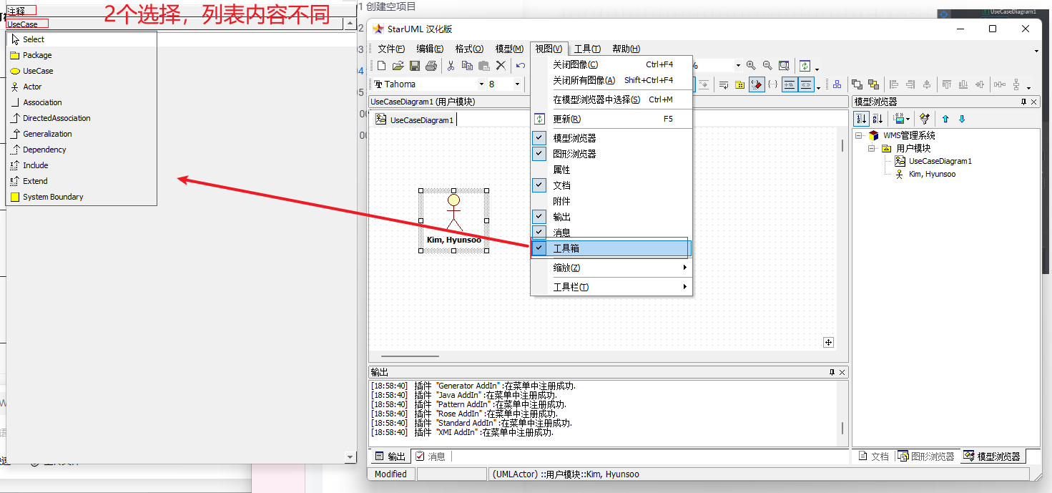Click the layout diagram icon
The image size is (1052, 493).
click(x=837, y=84)
